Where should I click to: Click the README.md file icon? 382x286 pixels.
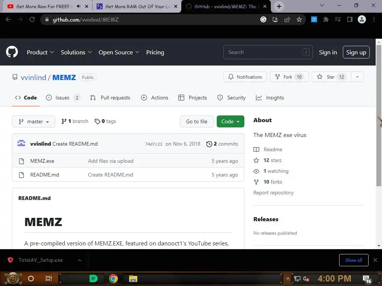coord(21,175)
